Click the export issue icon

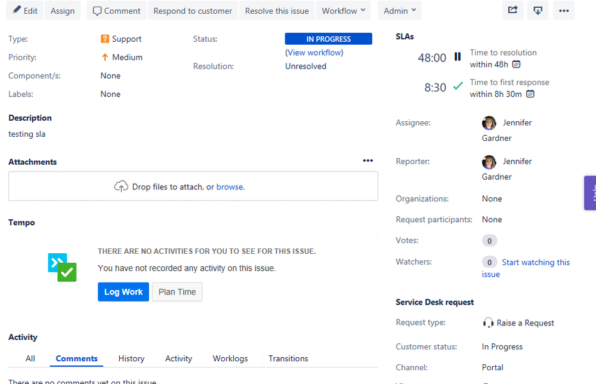pos(538,10)
